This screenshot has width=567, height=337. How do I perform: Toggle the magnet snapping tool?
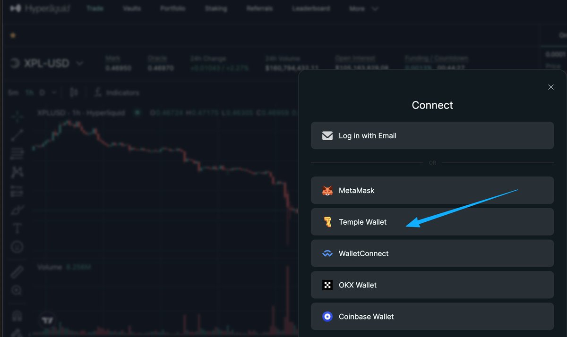(x=17, y=315)
